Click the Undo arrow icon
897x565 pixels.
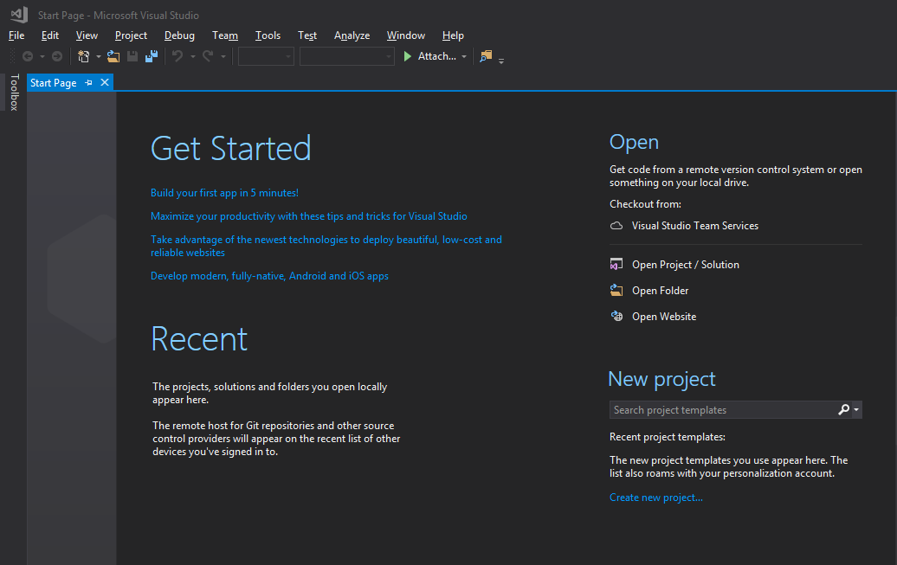point(177,56)
